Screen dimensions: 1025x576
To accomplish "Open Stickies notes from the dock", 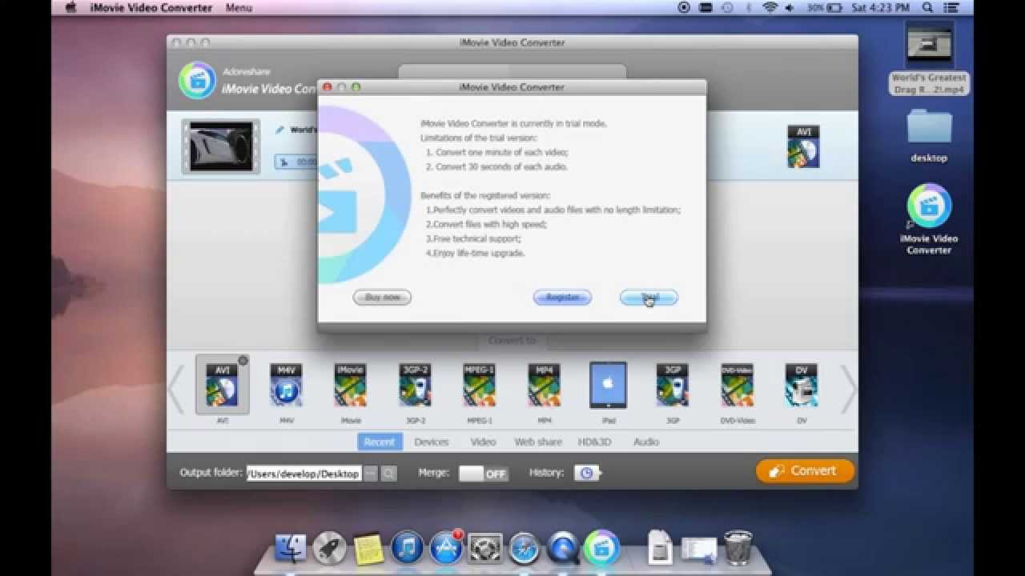I will 368,548.
